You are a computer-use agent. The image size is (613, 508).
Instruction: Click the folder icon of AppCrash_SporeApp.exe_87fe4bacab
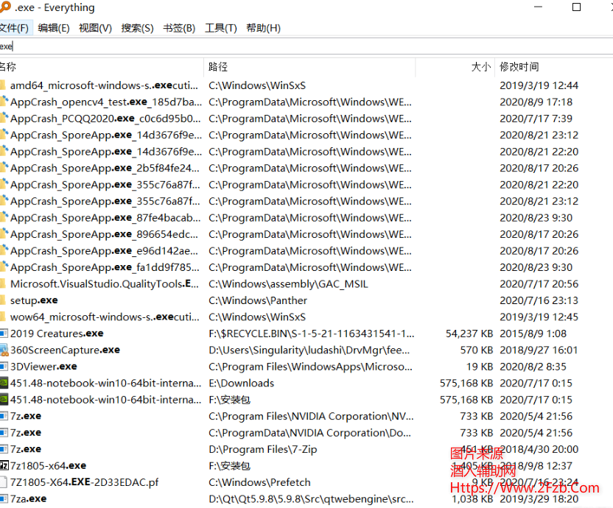click(x=4, y=217)
